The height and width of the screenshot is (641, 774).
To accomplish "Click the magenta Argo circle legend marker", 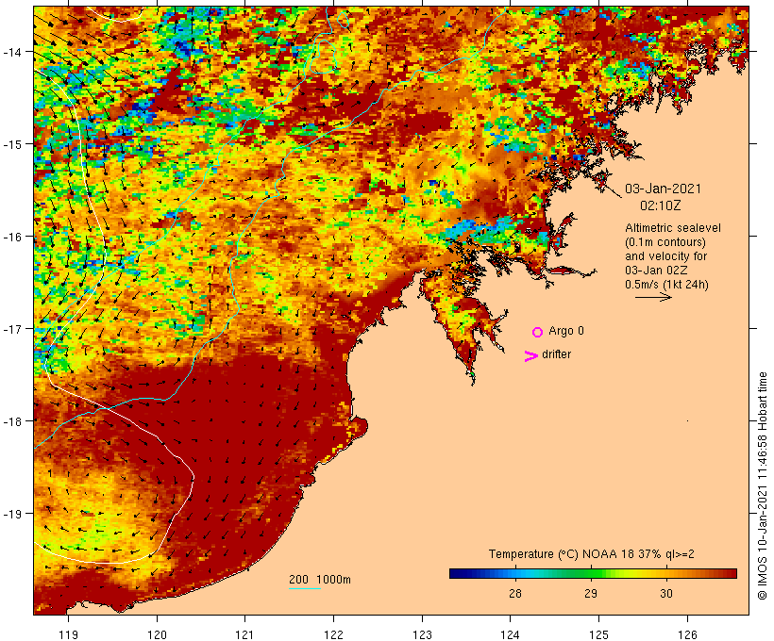I will pyautogui.click(x=538, y=332).
